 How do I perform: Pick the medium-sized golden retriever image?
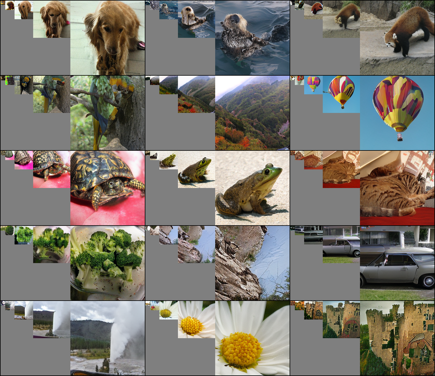click(52, 19)
